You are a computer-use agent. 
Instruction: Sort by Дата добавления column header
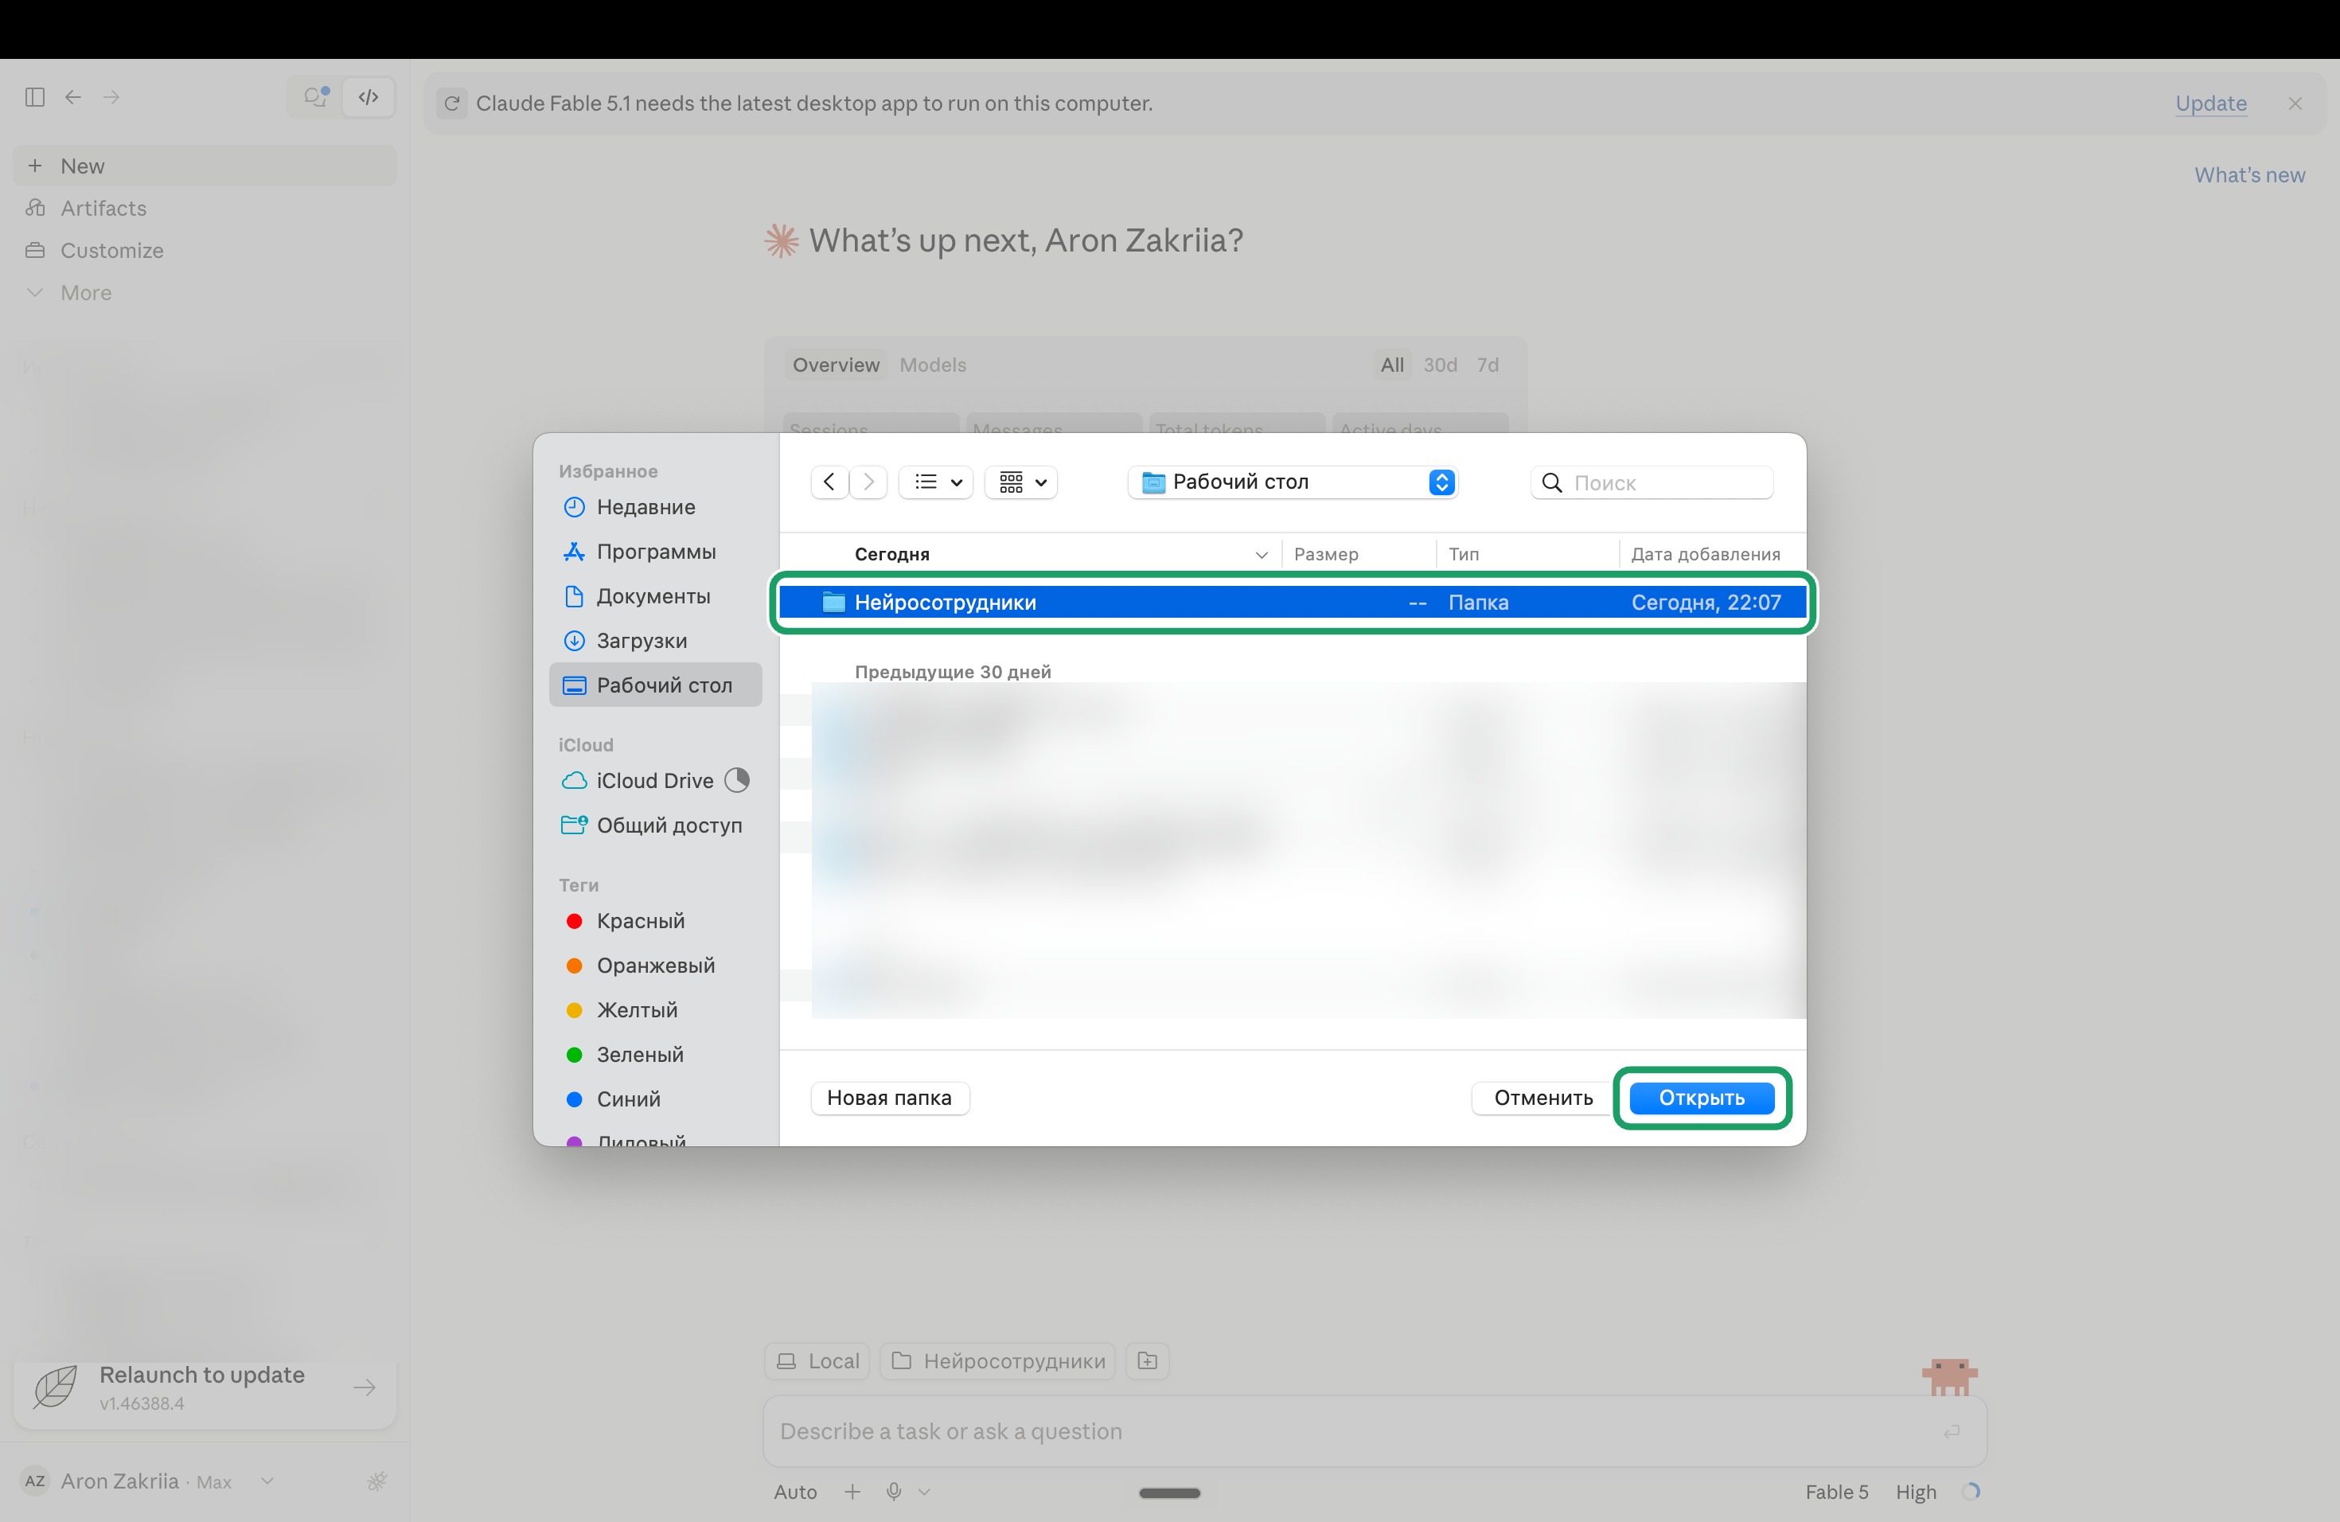tap(1705, 553)
